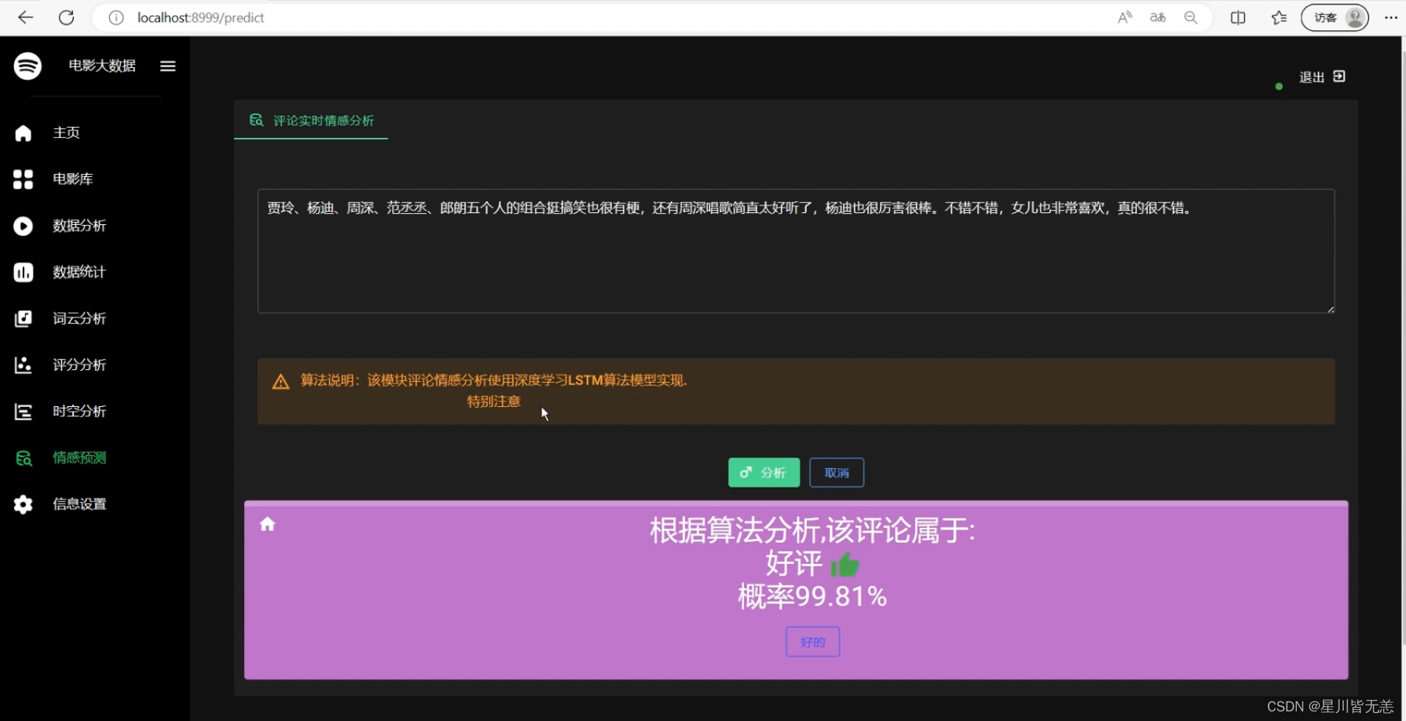Open the browser settings ellipsis menu
The width and height of the screenshot is (1406, 721).
[x=1391, y=18]
